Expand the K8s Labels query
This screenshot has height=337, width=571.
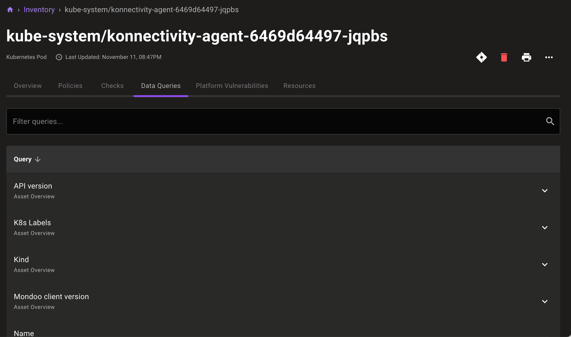(545, 227)
